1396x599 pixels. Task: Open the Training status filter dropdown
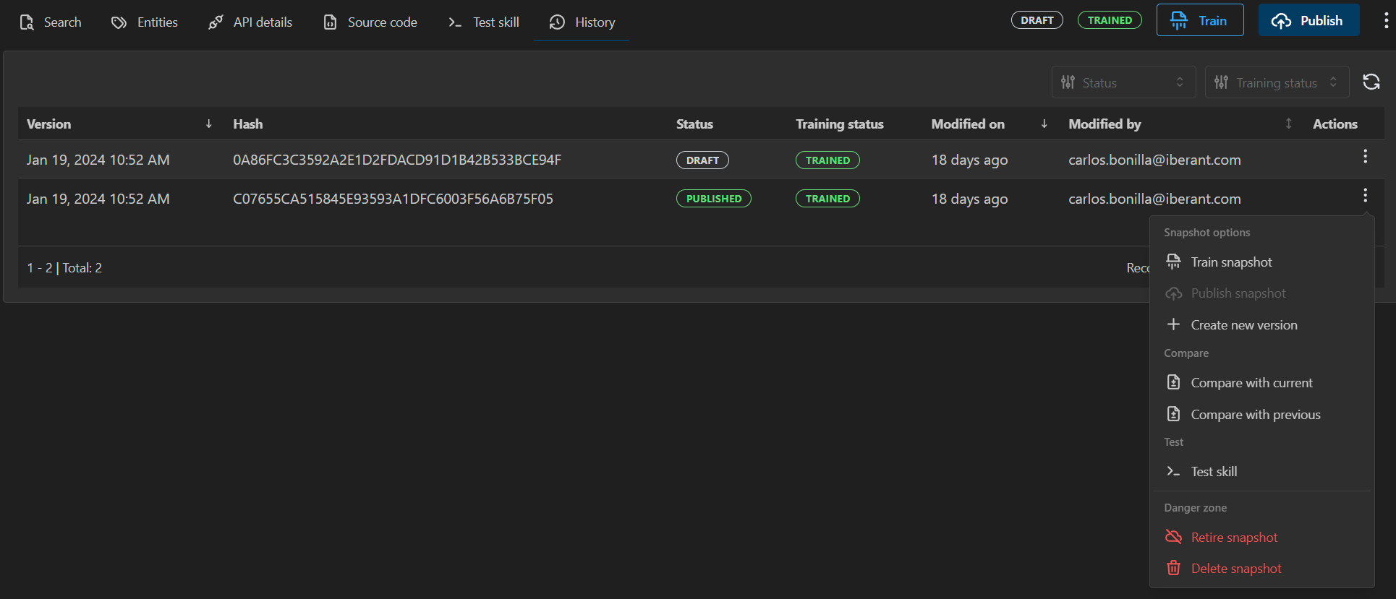click(1277, 82)
